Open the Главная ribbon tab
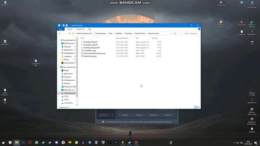This screenshot has height=146, width=260. 69,29
